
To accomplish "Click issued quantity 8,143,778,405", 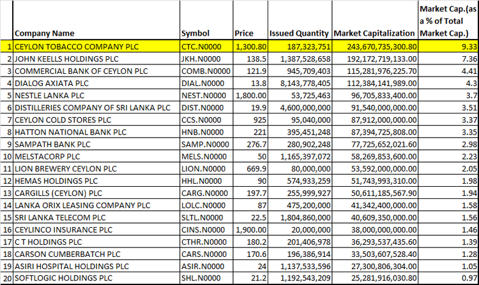I will 300,84.
